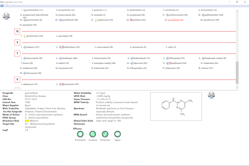Open the navigation history dropdown arrow
Screen dimensions: 249x166
point(7,5)
